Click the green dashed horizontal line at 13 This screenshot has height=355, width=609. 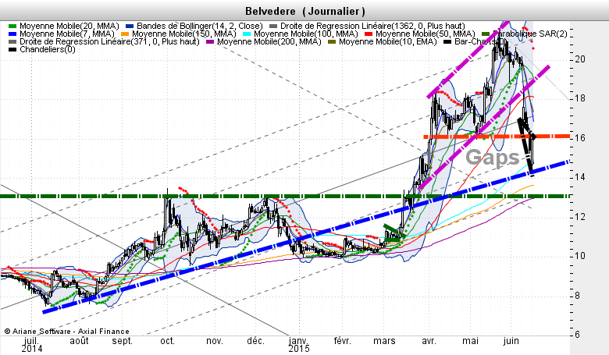point(285,197)
